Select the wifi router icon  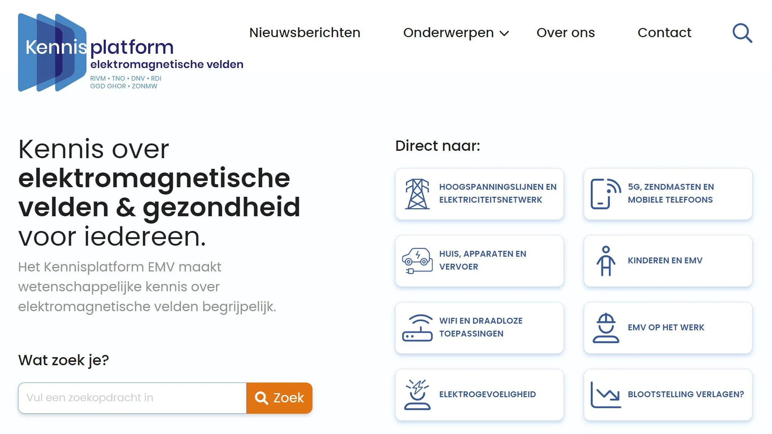[x=418, y=327]
